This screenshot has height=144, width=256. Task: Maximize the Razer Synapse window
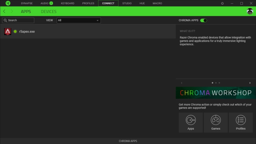241,3
